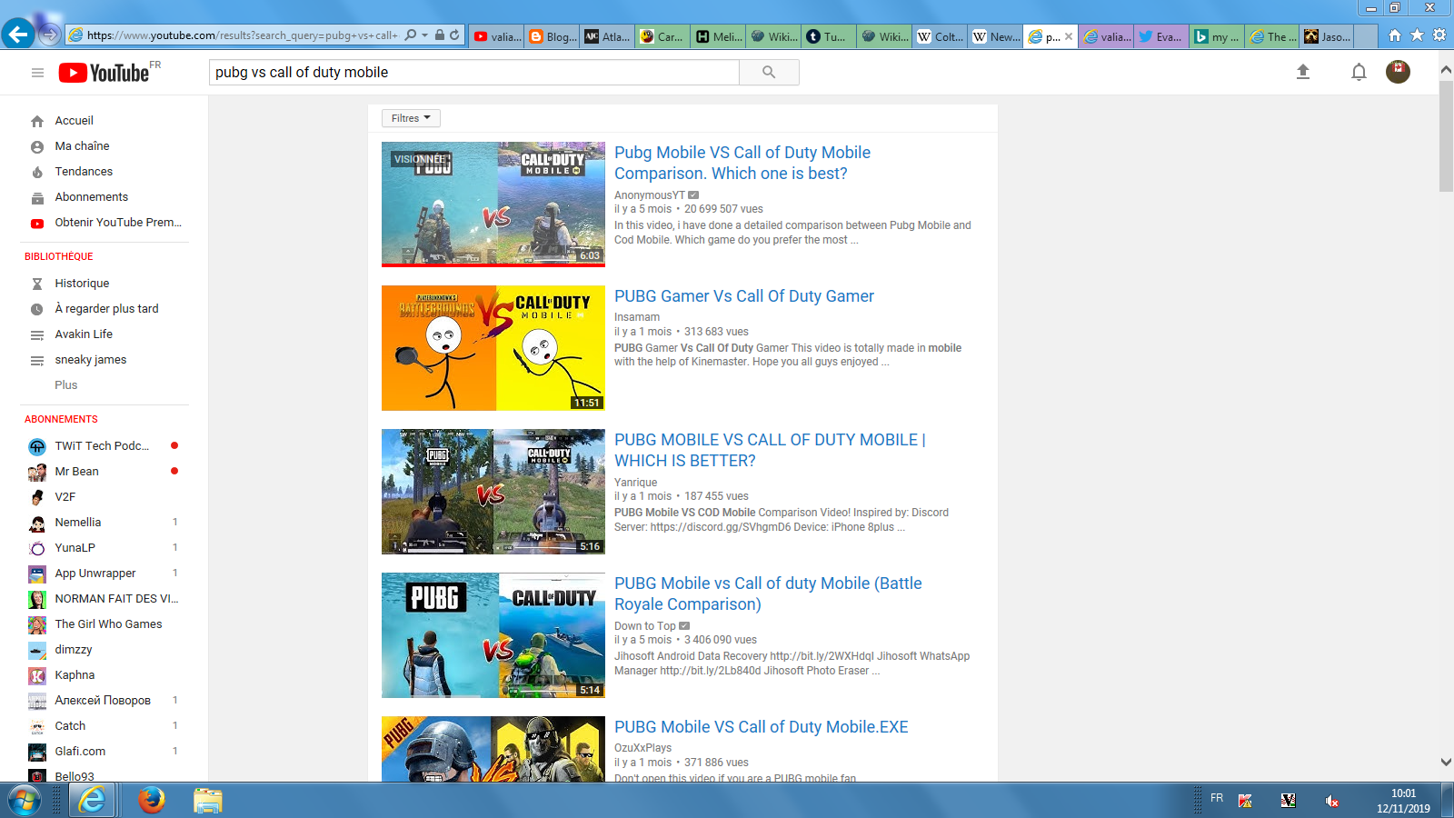This screenshot has width=1454, height=818.
Task: Open Pubg Mobile VS Call of Duty Comparison thumbnail
Action: click(493, 204)
